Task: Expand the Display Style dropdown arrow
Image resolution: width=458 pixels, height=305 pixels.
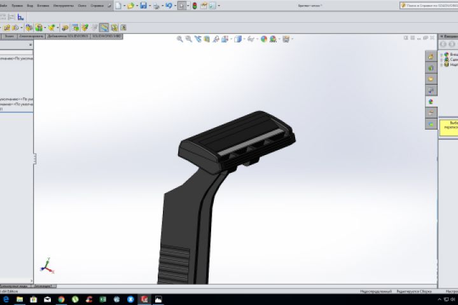Action: (x=244, y=39)
